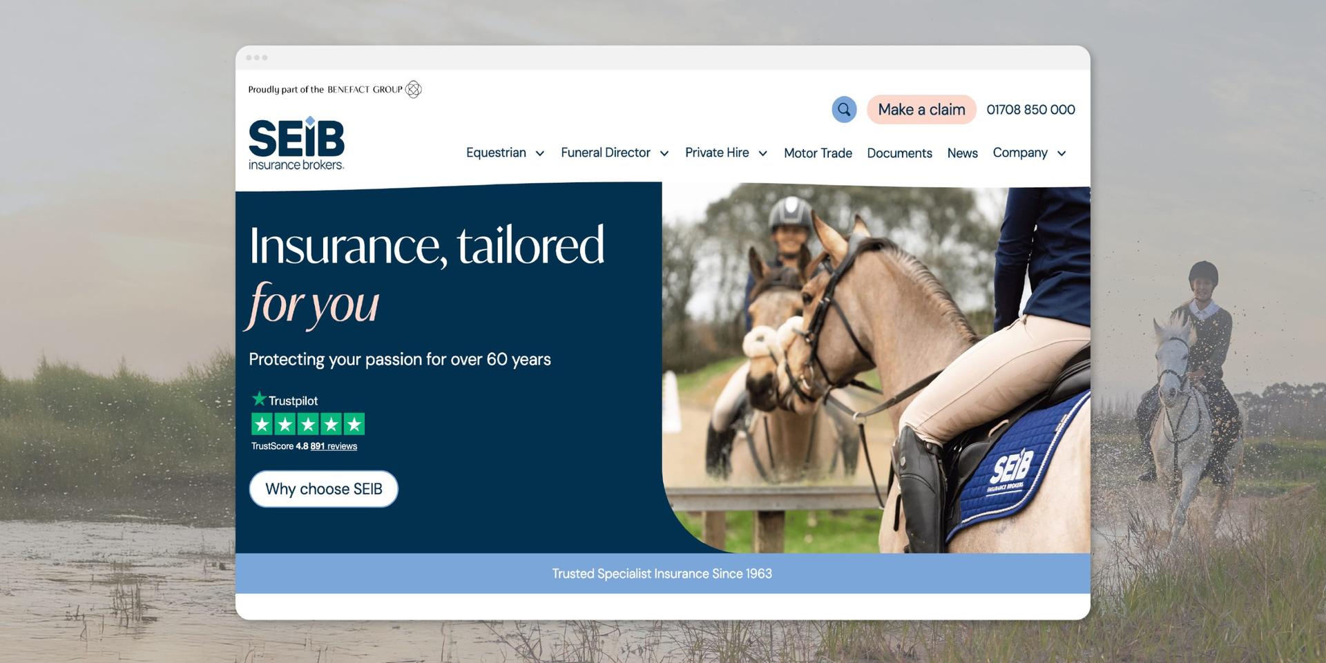Click the Why choose SEIB button
Screen dimensions: 1326x663
[323, 489]
